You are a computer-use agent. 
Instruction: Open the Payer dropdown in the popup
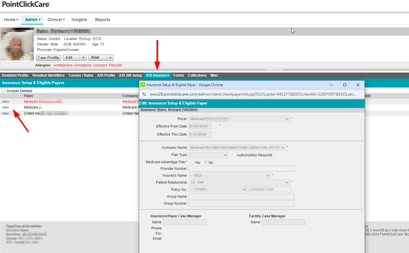tap(239, 119)
